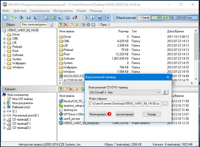Screen dimensions: 200x147
Task: Click the Help question mark icon
Action: pyautogui.click(x=100, y=18)
